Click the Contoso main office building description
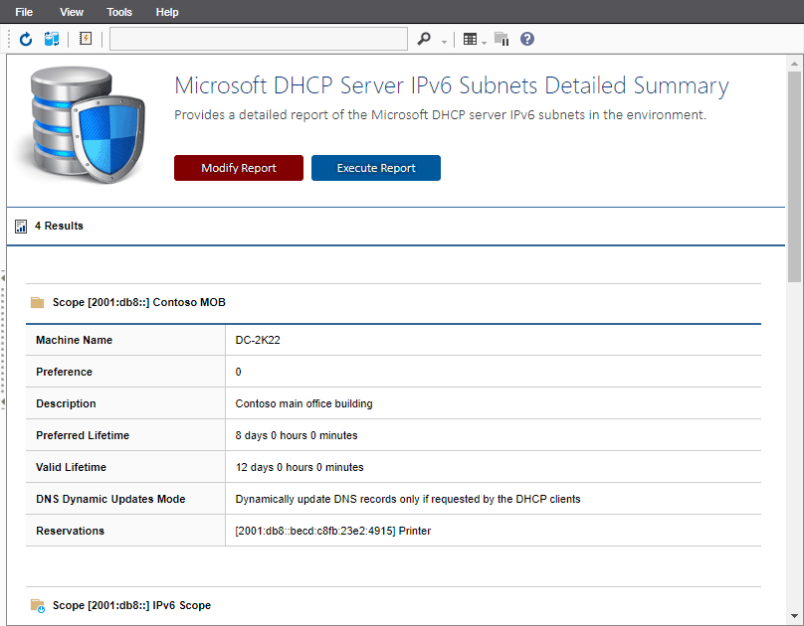The width and height of the screenshot is (804, 626). pos(303,403)
